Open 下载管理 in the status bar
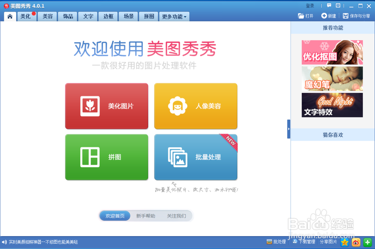The image size is (375, 249). 304,242
